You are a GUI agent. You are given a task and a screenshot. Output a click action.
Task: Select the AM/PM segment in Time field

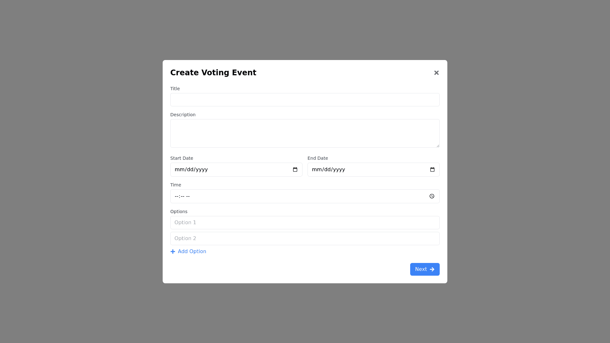pos(188,196)
